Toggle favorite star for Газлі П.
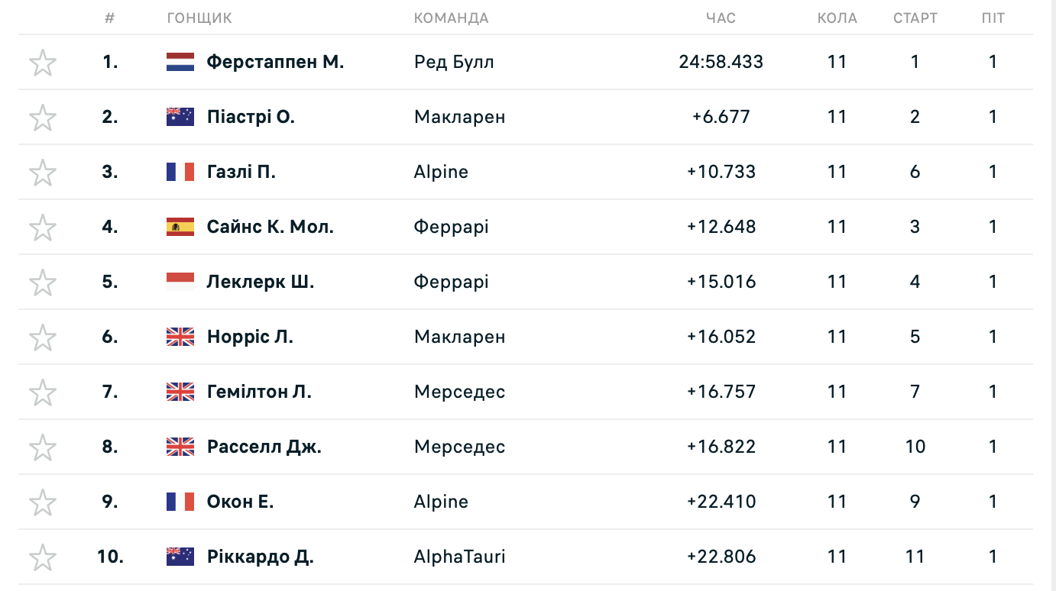The height and width of the screenshot is (591, 1056). pos(43,173)
